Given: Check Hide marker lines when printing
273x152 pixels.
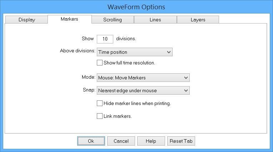Looking at the screenshot, I should point(100,103).
